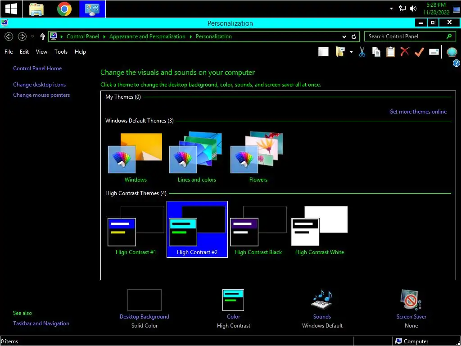The height and width of the screenshot is (346, 461).
Task: Select the High Contrast White theme
Action: [320, 229]
